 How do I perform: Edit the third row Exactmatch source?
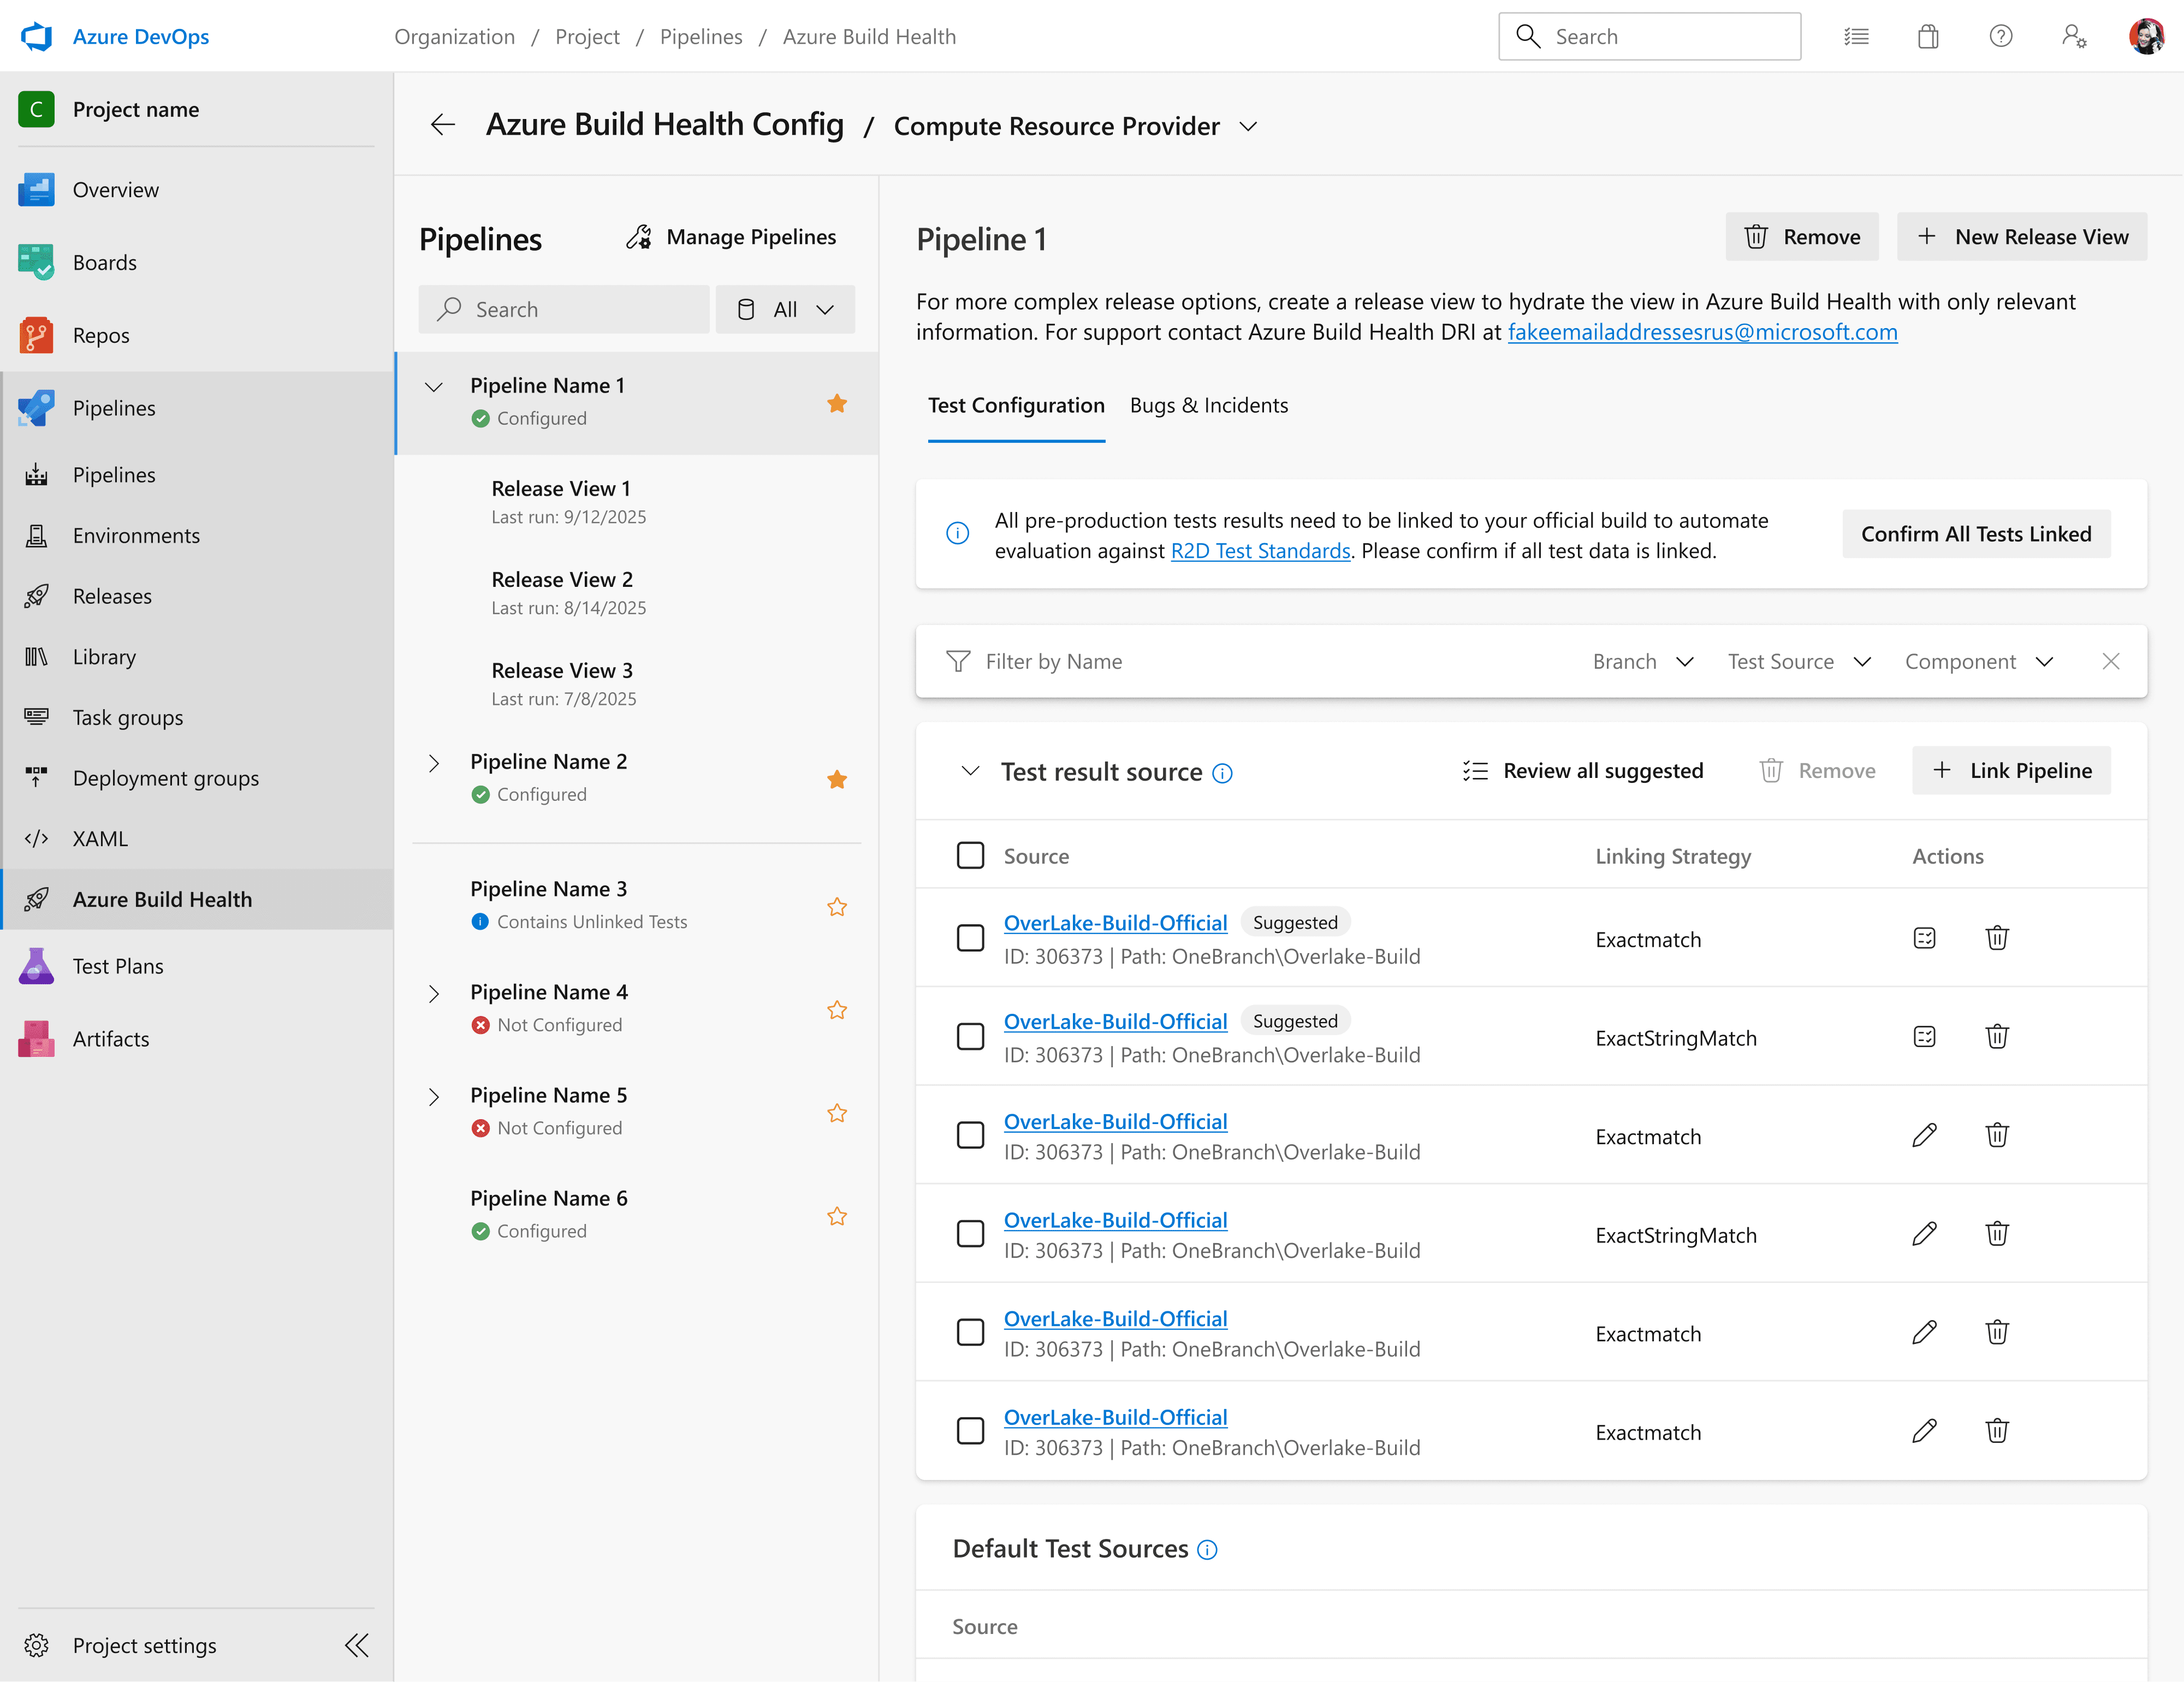(x=1924, y=1135)
